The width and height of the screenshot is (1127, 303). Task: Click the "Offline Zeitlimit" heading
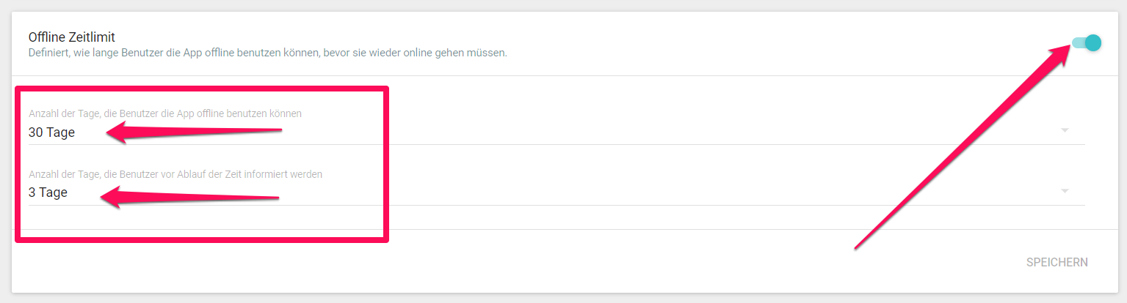pos(72,37)
